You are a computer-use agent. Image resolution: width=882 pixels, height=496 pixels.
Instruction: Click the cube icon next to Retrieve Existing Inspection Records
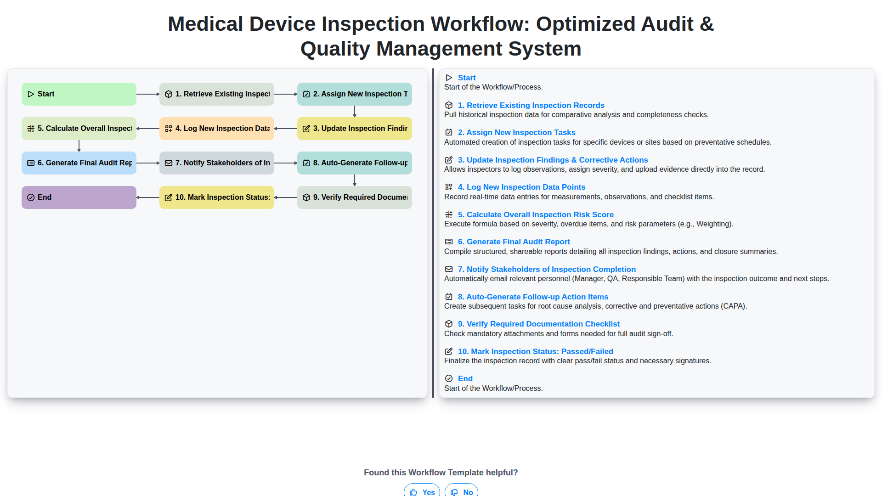point(449,105)
